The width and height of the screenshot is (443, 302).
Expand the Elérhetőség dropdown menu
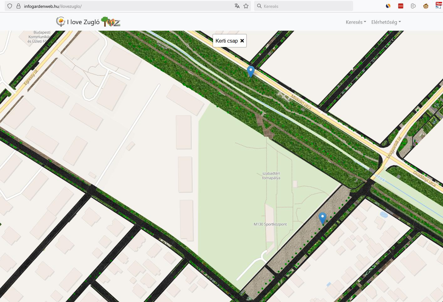(x=386, y=22)
